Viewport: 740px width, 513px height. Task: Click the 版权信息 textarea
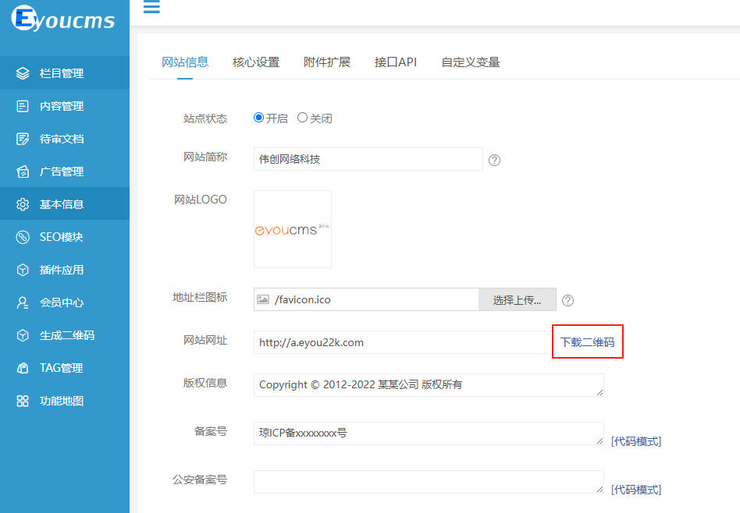point(429,385)
